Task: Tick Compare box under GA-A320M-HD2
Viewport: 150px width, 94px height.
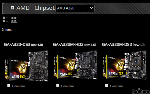Action: pyautogui.click(x=58, y=86)
